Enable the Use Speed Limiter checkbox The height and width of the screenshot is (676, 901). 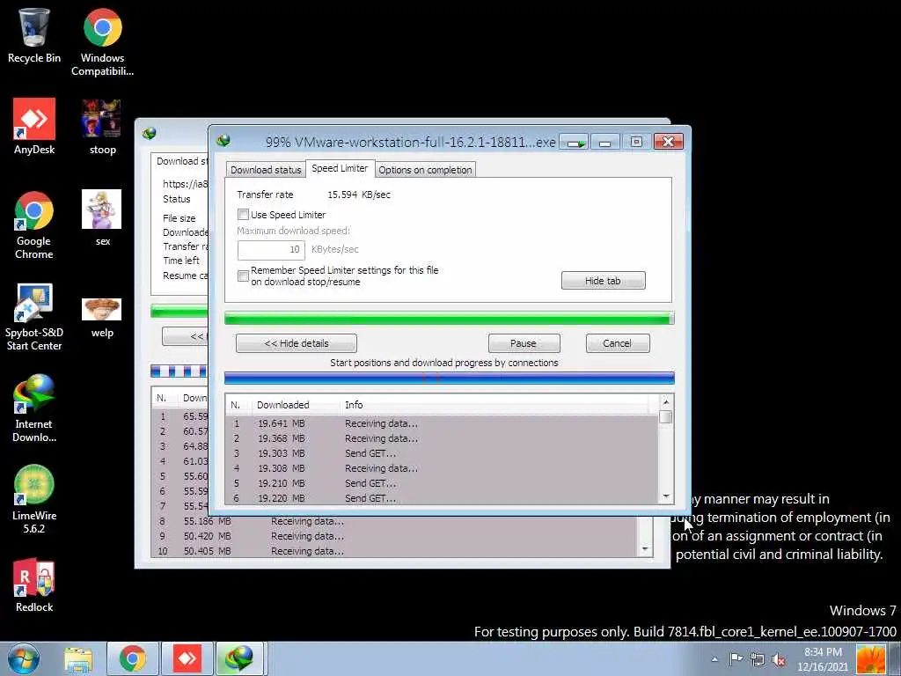[243, 215]
